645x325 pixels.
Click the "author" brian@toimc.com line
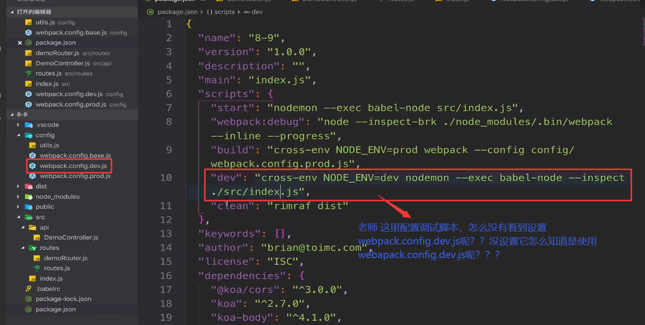pyautogui.click(x=286, y=248)
